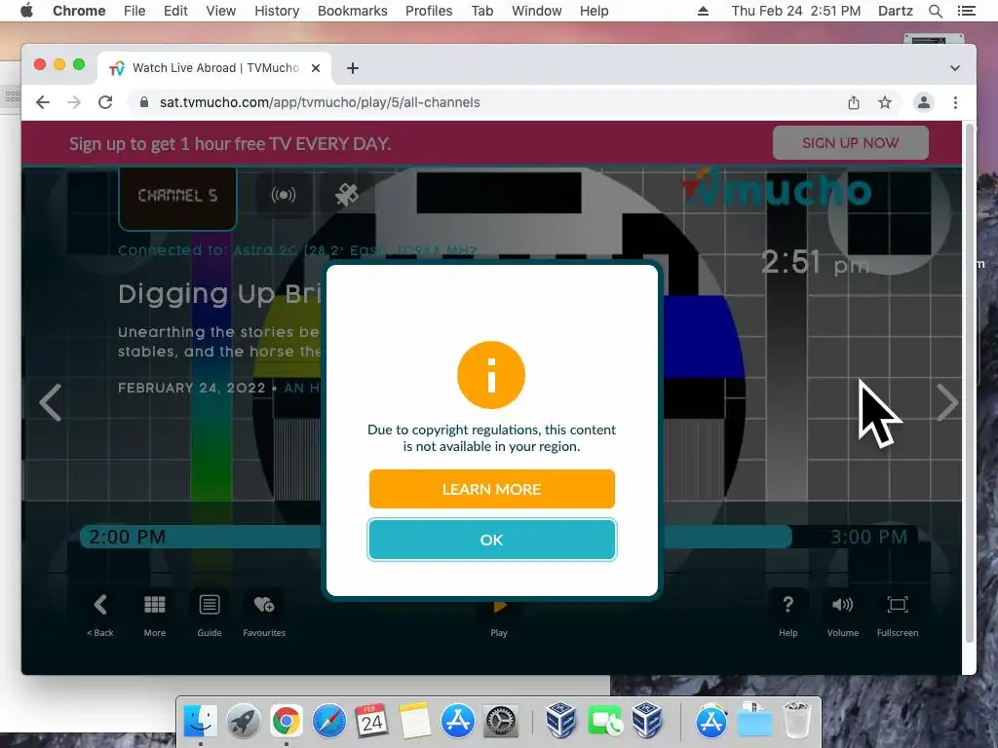Screen dimensions: 998x748
Task: Open the Bookmarks menu
Action: [353, 11]
